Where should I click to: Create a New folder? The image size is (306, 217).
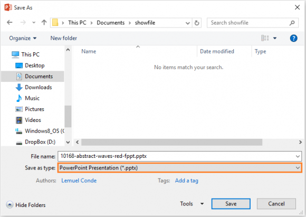pyautogui.click(x=64, y=39)
